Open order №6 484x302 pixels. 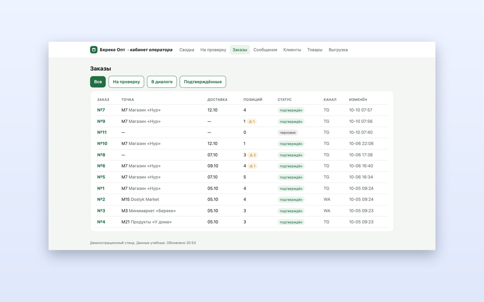(101, 166)
